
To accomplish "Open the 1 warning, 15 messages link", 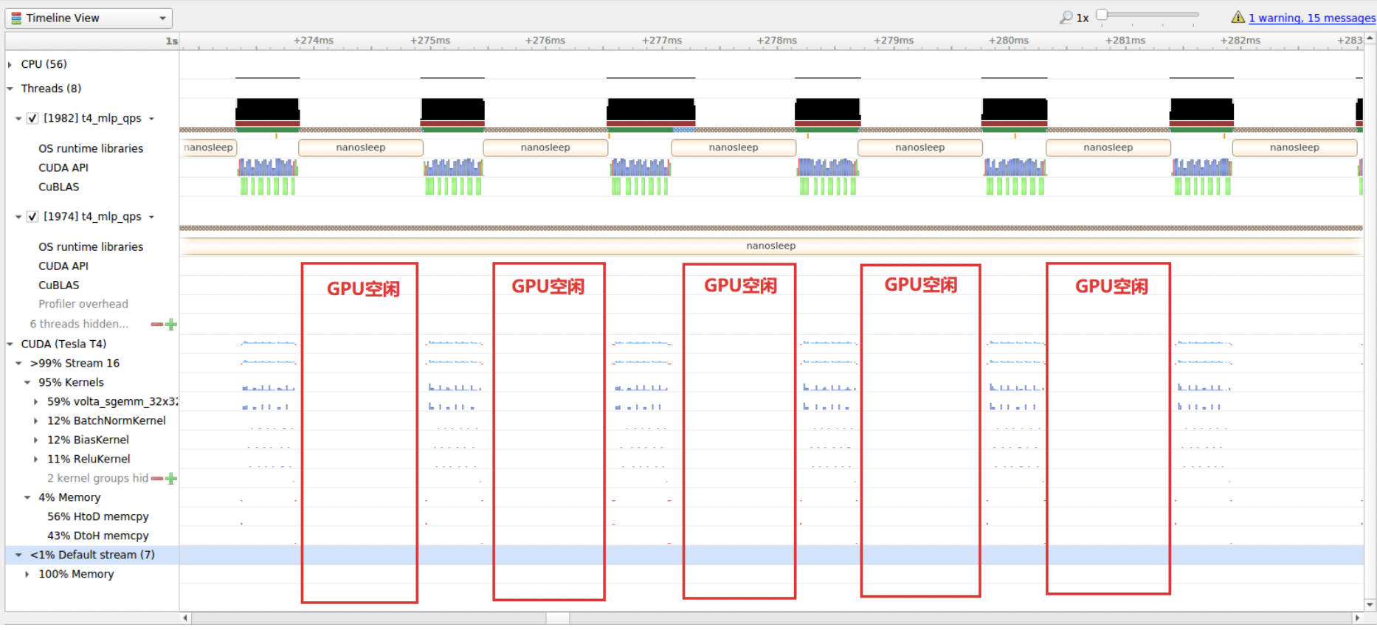I will coord(1311,18).
